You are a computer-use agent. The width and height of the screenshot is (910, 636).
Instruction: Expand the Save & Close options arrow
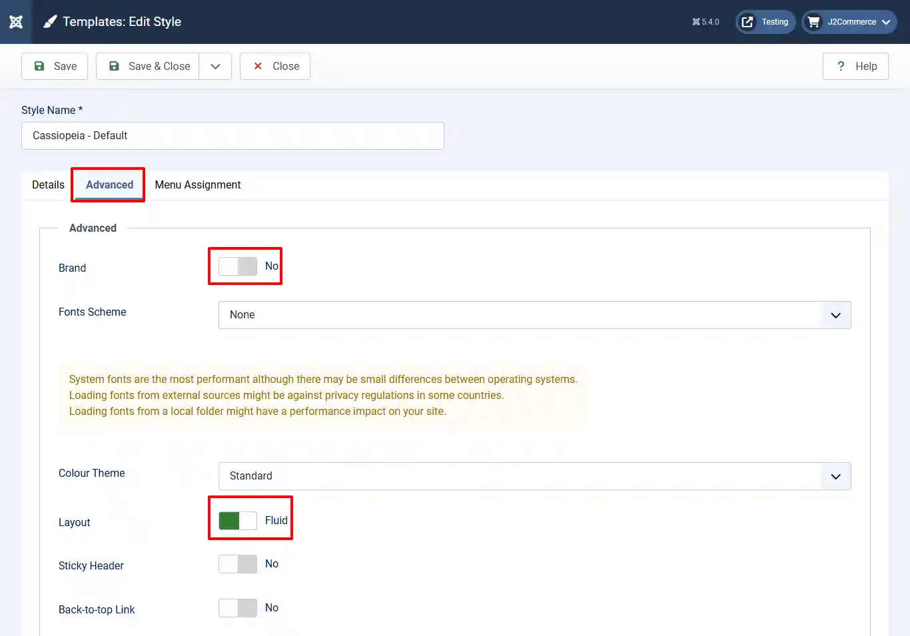point(215,67)
